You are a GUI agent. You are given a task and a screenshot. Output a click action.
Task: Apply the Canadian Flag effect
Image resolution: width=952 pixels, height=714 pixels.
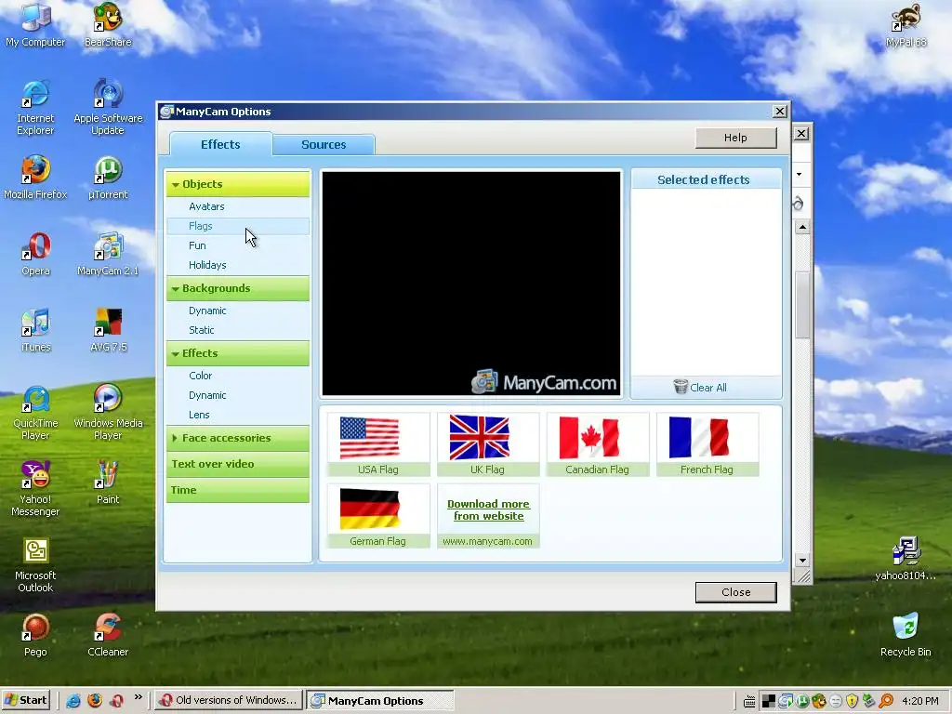pyautogui.click(x=598, y=443)
